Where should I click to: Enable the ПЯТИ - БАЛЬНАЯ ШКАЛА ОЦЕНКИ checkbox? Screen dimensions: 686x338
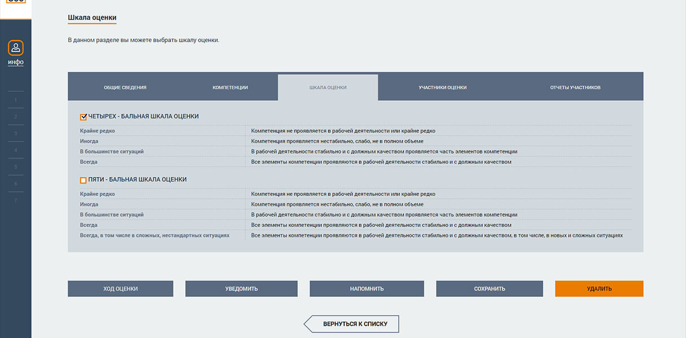pyautogui.click(x=83, y=180)
